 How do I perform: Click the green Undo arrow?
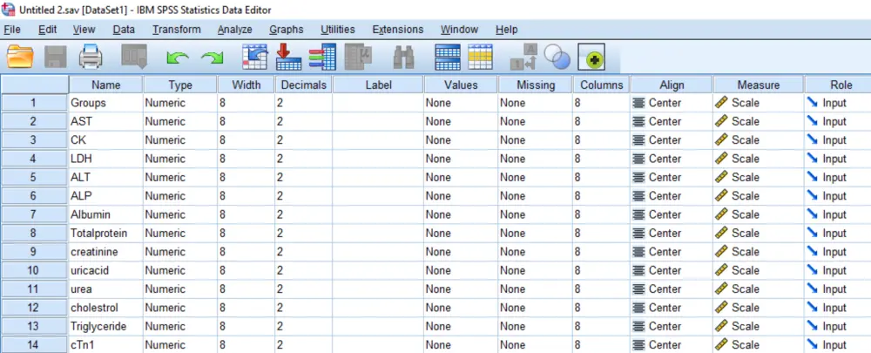tap(177, 58)
